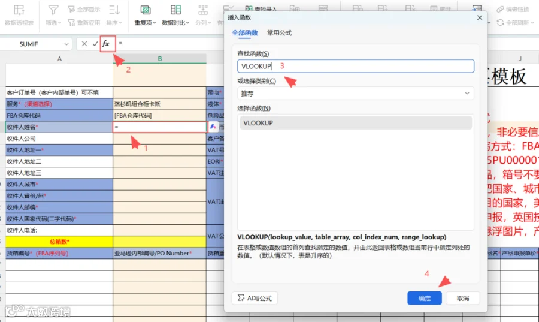Switch to Common Formulas (常用公式) tab
Image resolution: width=539 pixels, height=322 pixels.
[280, 33]
